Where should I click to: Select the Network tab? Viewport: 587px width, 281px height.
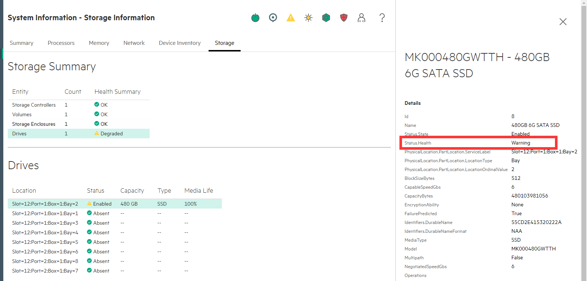tap(134, 43)
